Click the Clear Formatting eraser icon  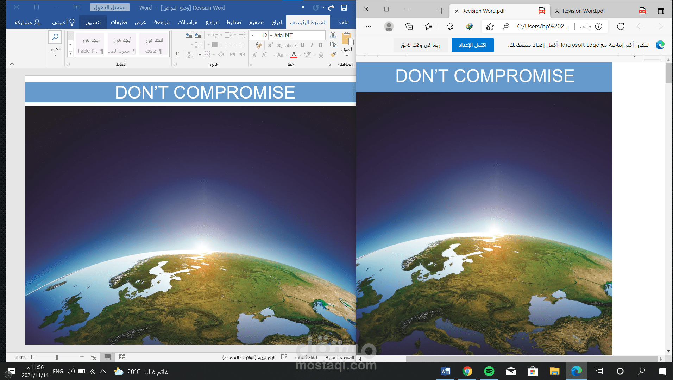pos(259,45)
